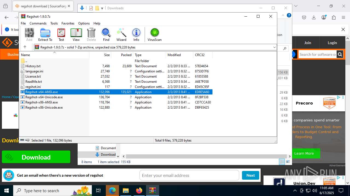
Task: Click the WinRAR taskbar icon
Action: click(x=152, y=191)
